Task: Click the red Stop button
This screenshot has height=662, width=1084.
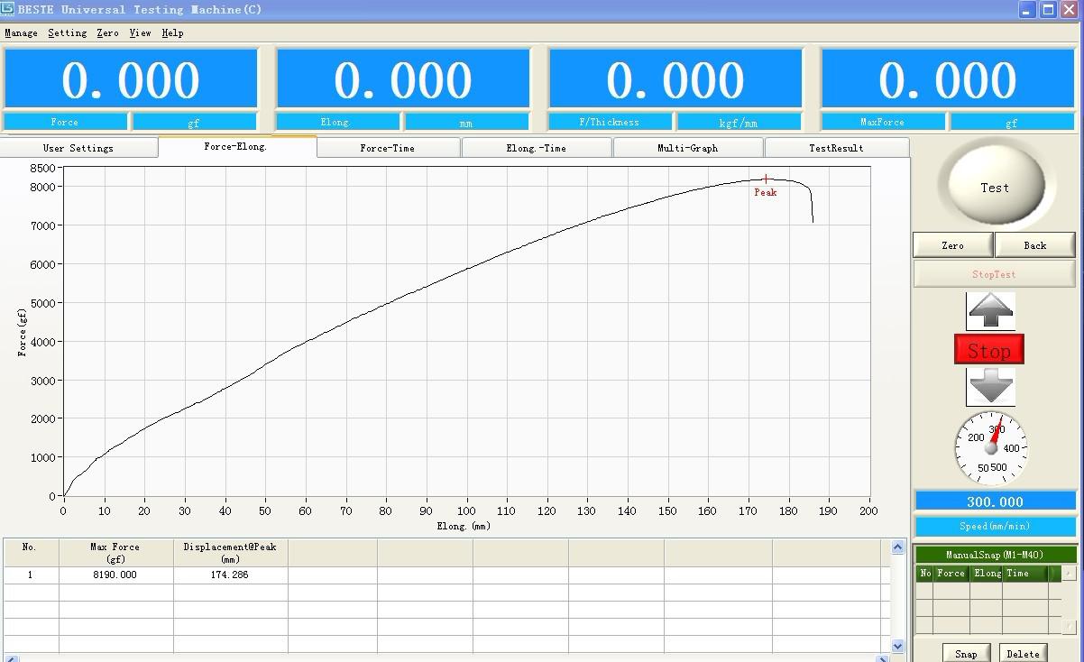Action: pos(989,350)
